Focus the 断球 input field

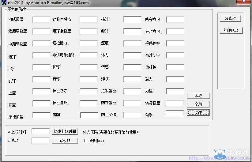[x=132, y=31]
